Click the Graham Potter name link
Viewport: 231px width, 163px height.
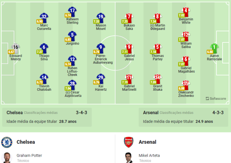point(29,156)
